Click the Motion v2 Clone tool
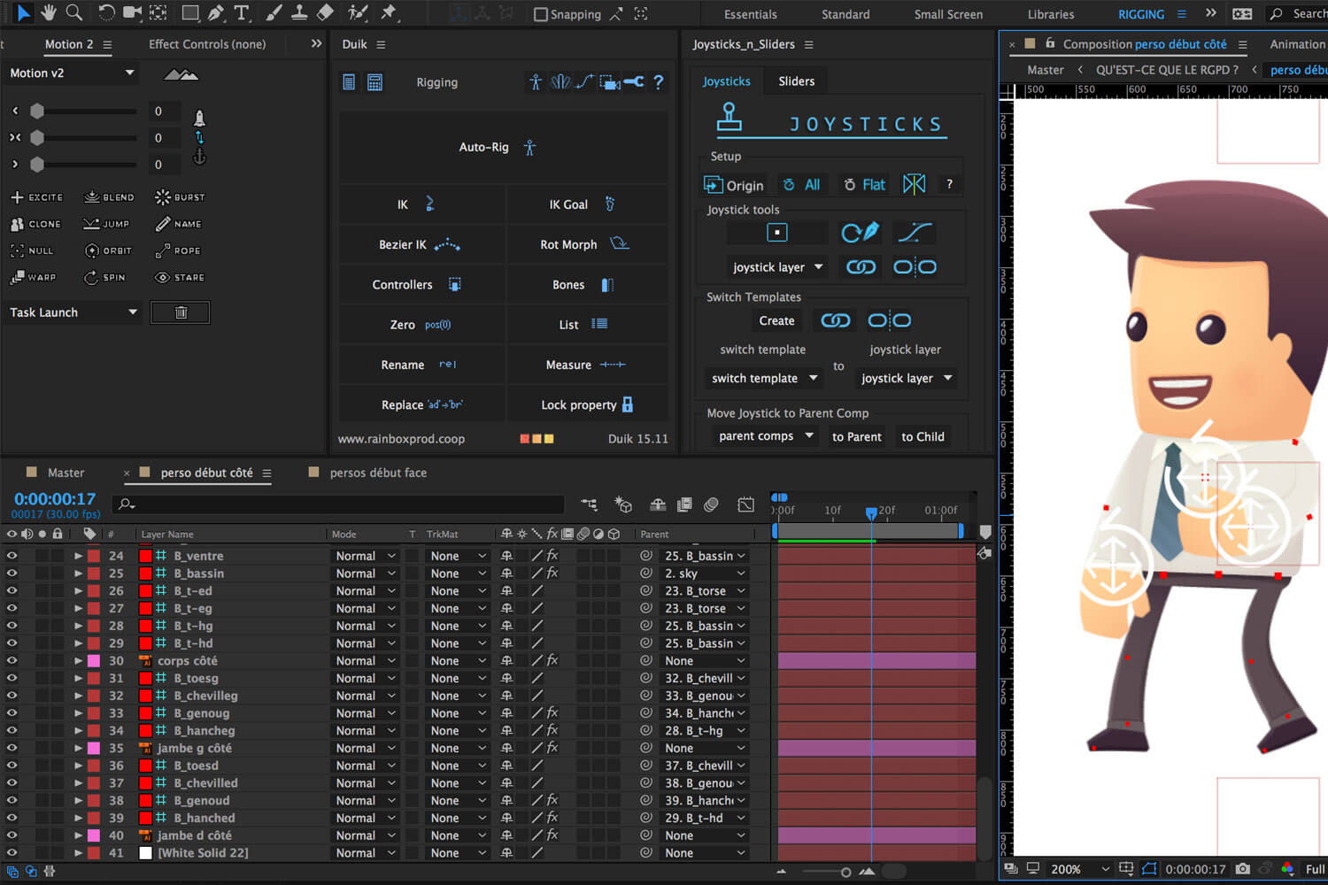This screenshot has height=885, width=1328. pos(36,224)
